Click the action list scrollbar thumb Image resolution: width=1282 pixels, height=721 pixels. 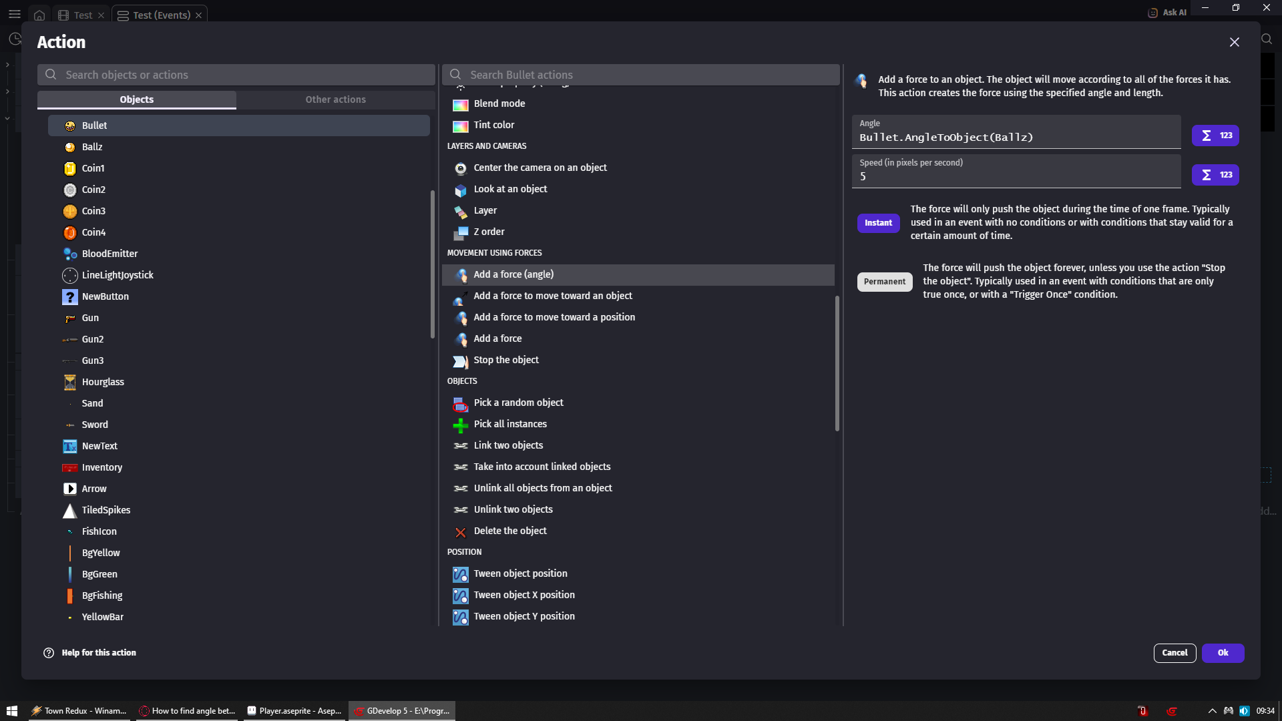[x=837, y=364]
